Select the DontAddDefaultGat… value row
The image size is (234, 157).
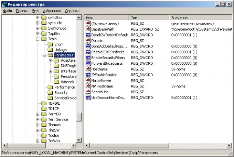tap(158, 46)
